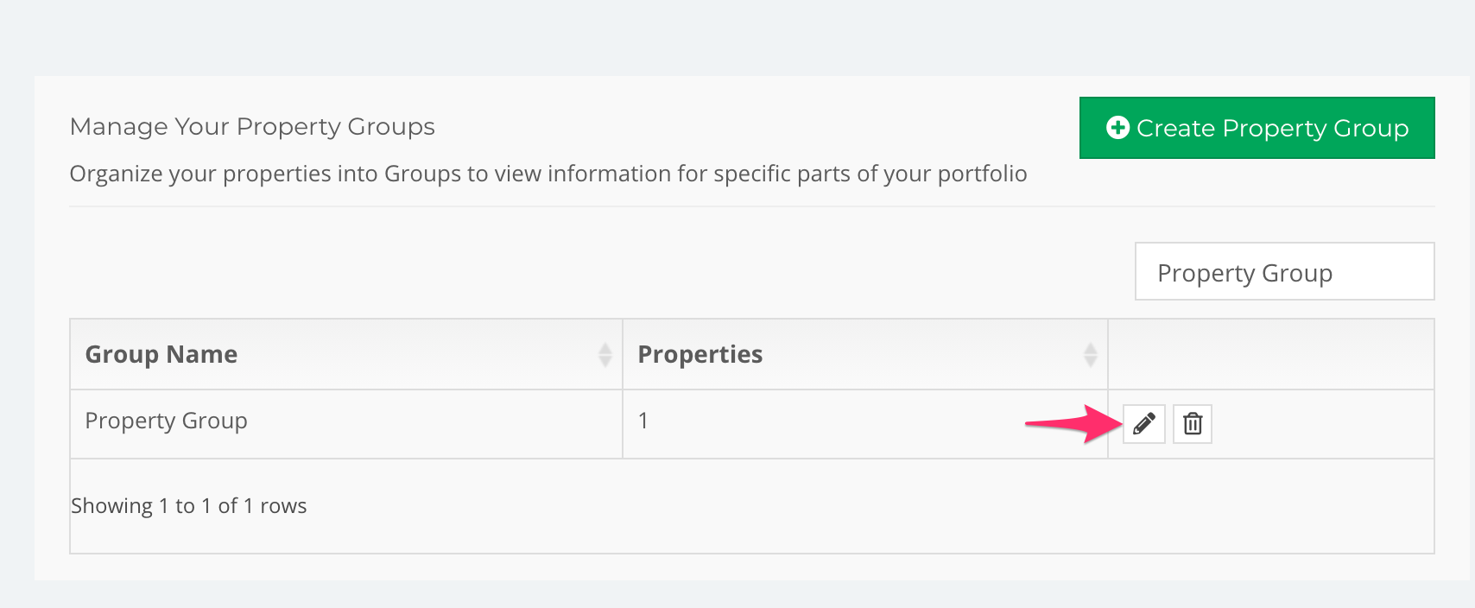Screen dimensions: 1475x608
Task: Delete Property Group using trash icon
Action: click(1193, 424)
